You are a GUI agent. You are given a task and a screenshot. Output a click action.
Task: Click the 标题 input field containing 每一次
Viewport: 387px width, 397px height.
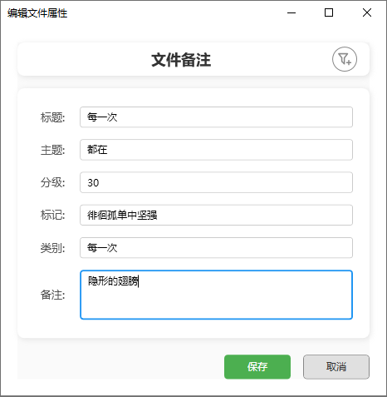coord(216,117)
